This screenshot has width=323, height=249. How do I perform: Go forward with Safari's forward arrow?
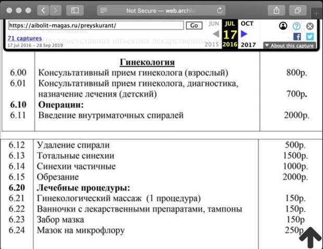coord(55,10)
